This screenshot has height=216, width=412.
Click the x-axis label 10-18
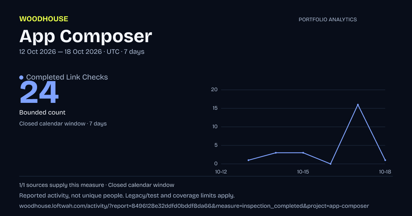pyautogui.click(x=385, y=172)
